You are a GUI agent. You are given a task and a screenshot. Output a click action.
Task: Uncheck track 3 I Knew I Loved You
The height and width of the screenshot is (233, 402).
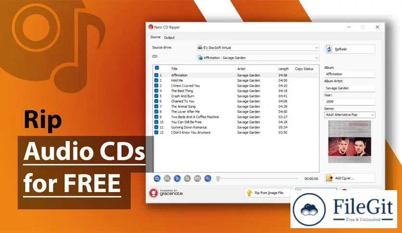click(156, 86)
